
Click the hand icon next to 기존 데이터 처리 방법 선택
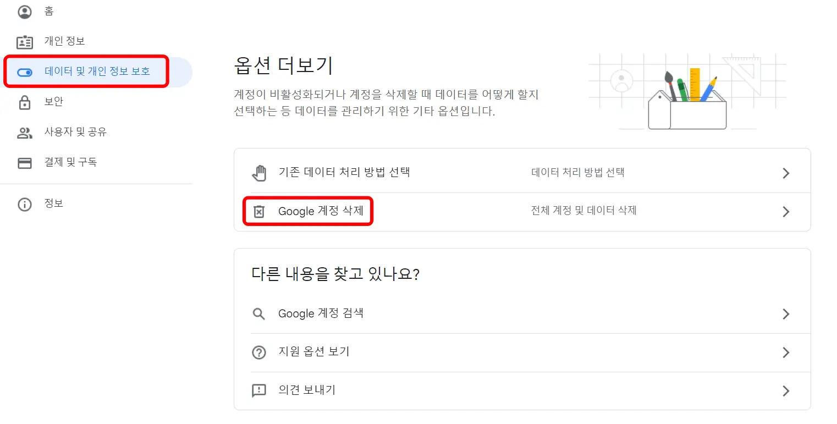tap(259, 172)
